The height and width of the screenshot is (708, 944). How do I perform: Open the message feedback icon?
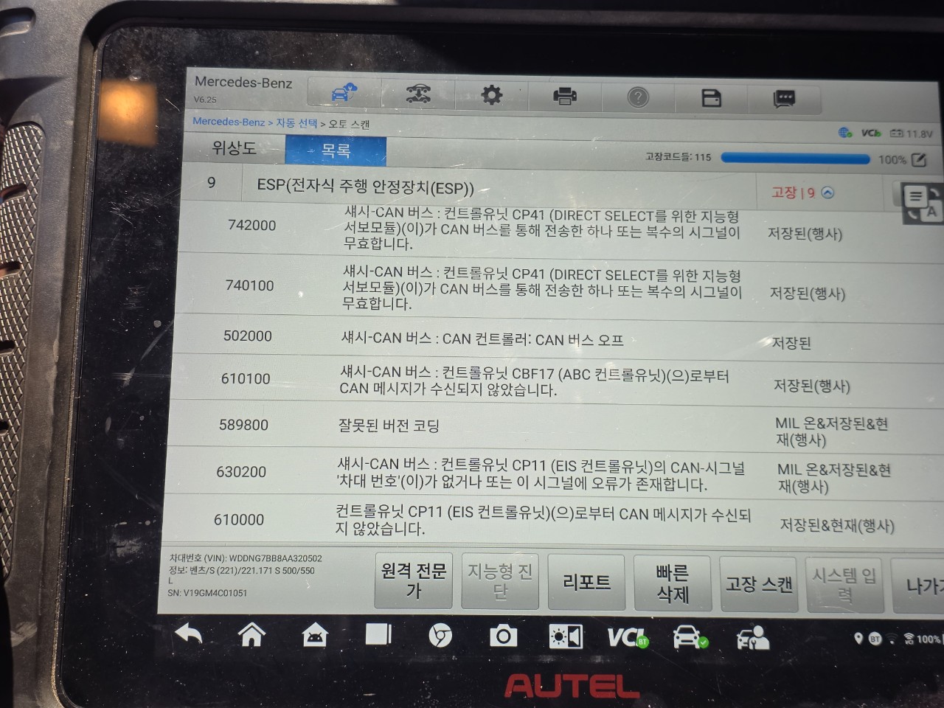tap(784, 98)
